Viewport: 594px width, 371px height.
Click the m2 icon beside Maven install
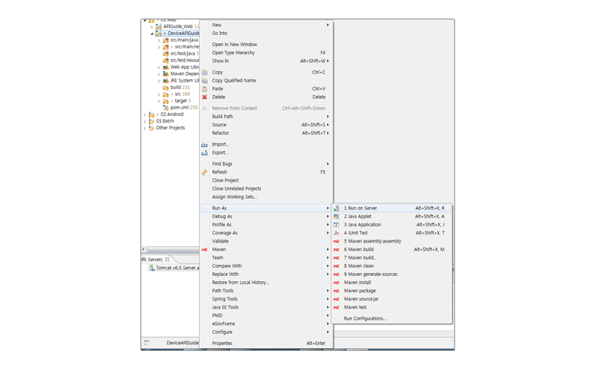336,283
